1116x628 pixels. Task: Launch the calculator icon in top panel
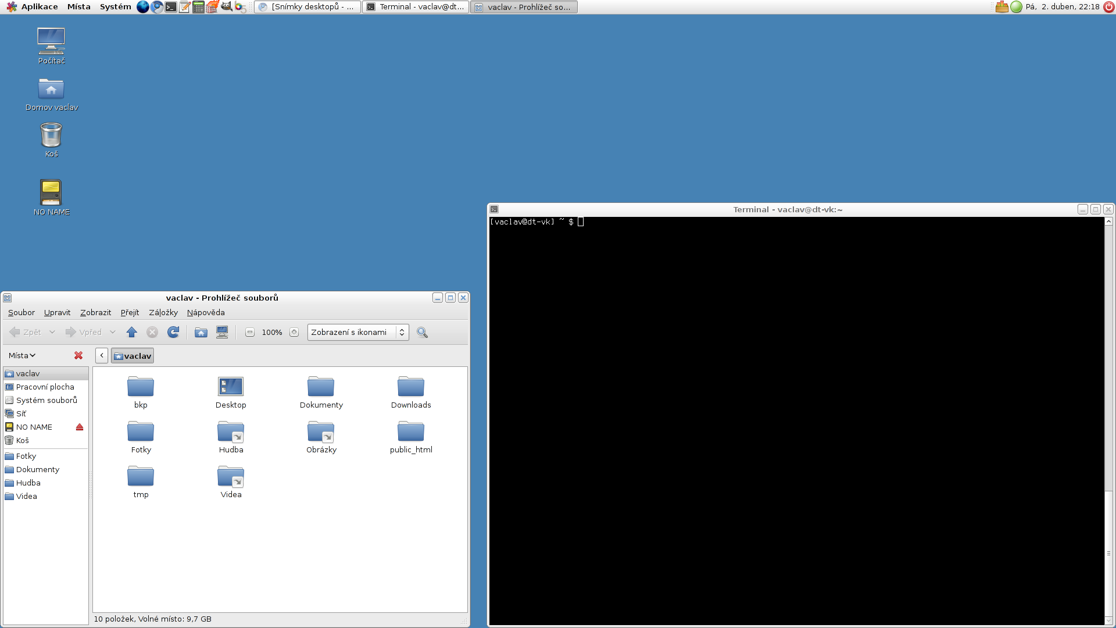pos(198,7)
